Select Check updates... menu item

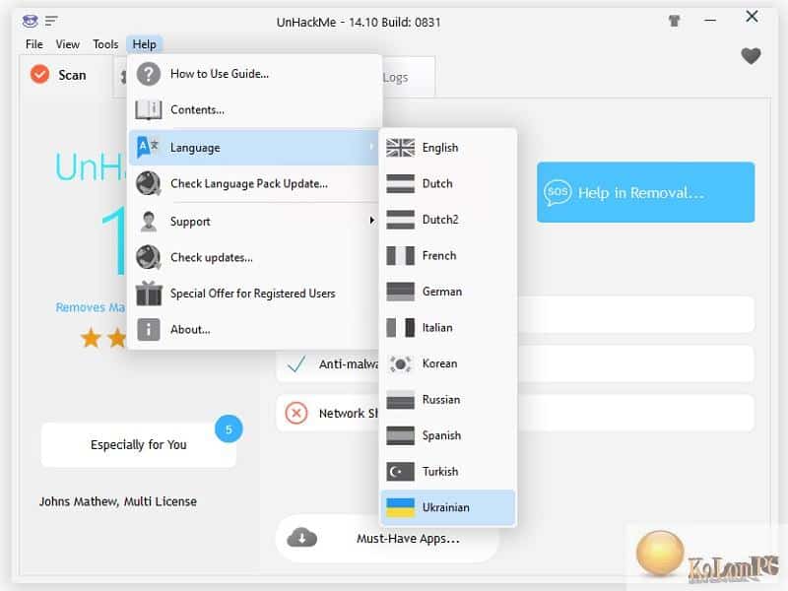point(255,257)
